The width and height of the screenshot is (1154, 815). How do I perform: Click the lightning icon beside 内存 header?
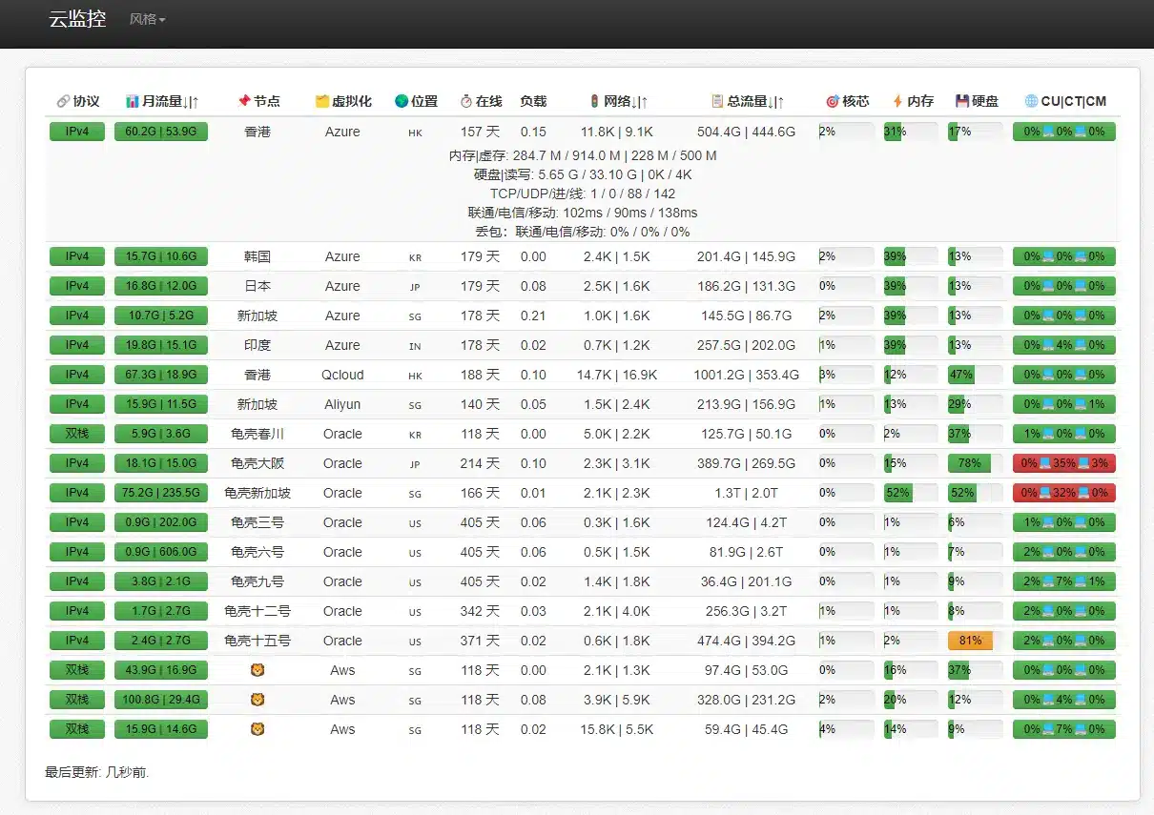[x=897, y=101]
